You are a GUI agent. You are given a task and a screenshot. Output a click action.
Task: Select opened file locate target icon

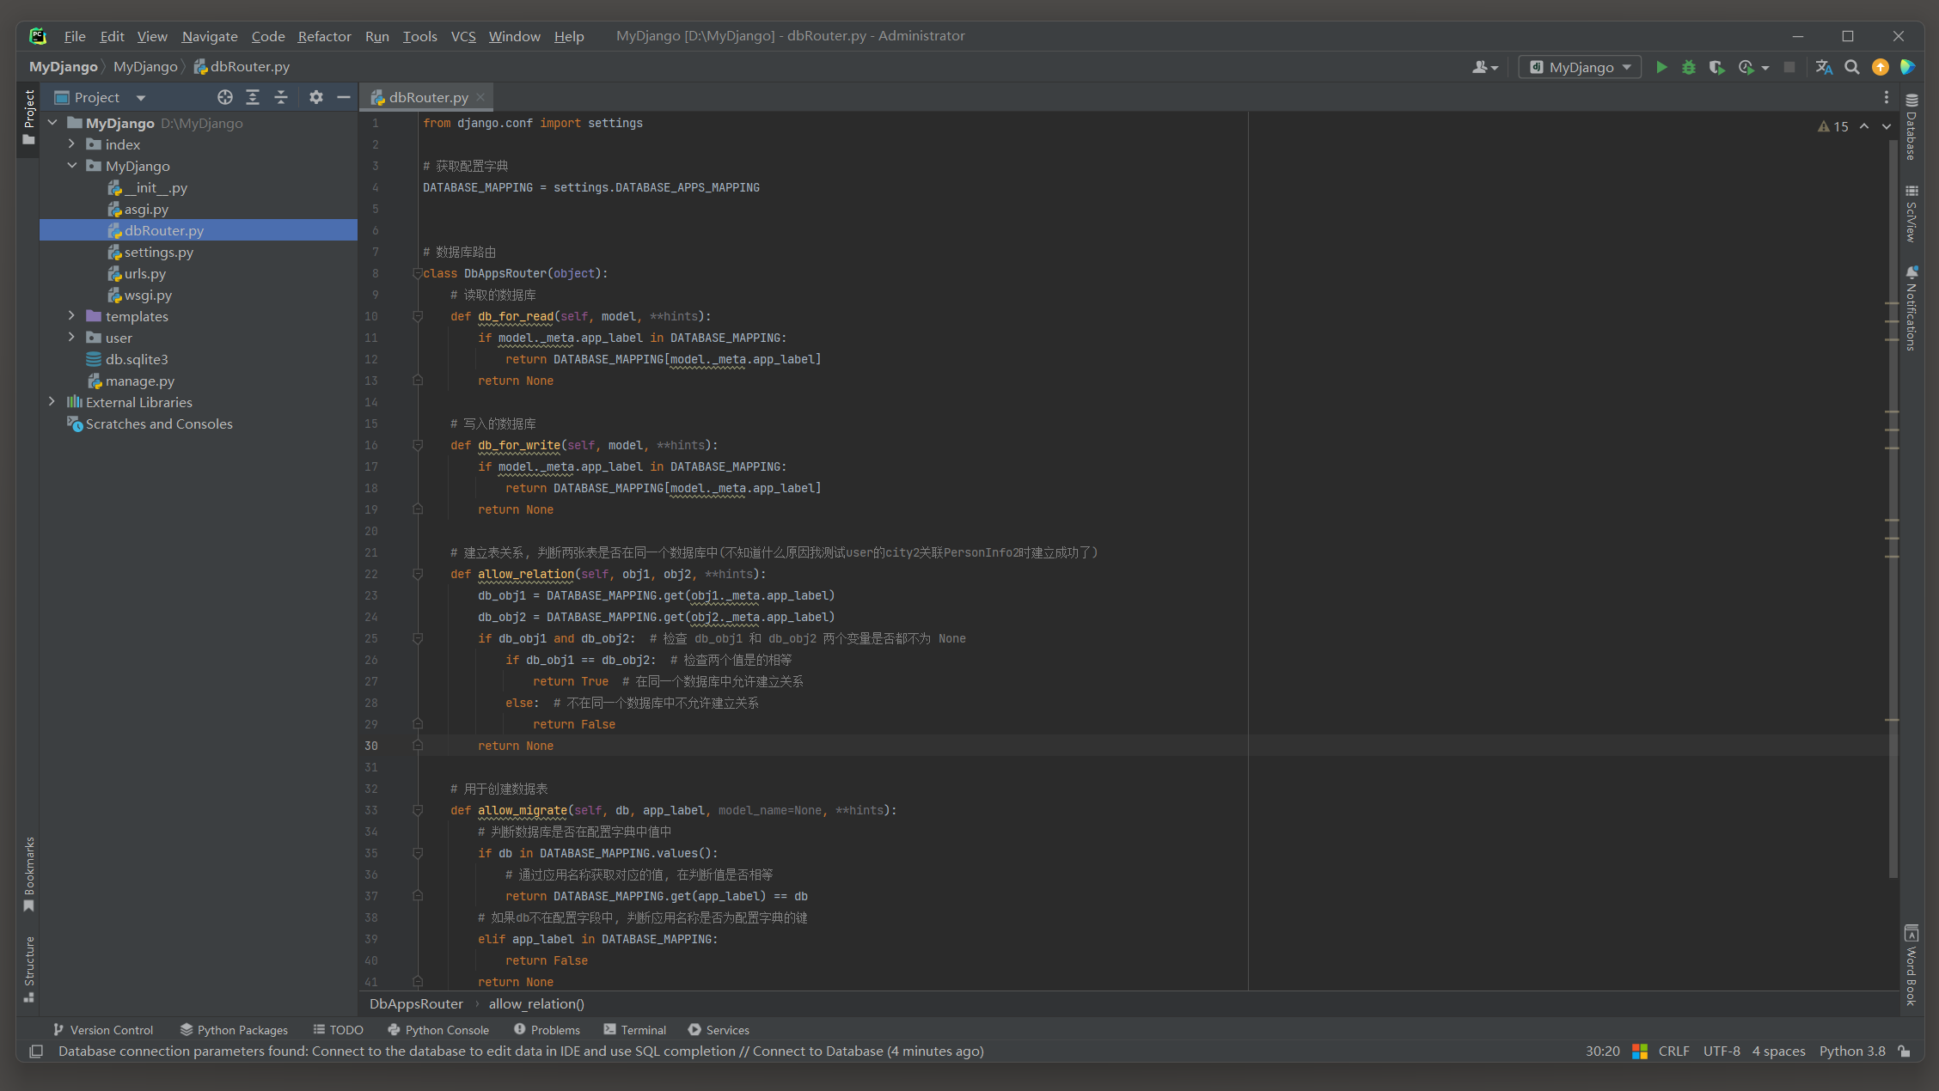[x=224, y=97]
